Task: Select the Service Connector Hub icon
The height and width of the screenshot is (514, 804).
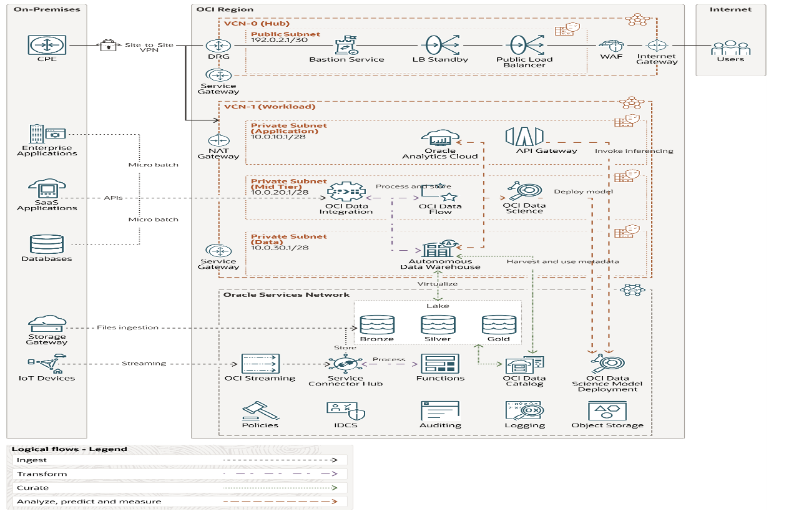Action: [345, 364]
